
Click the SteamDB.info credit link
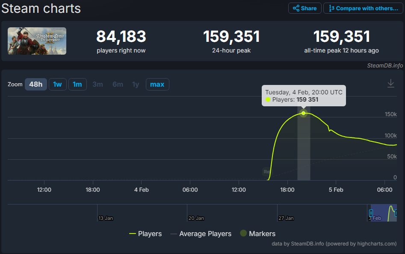tap(385, 65)
